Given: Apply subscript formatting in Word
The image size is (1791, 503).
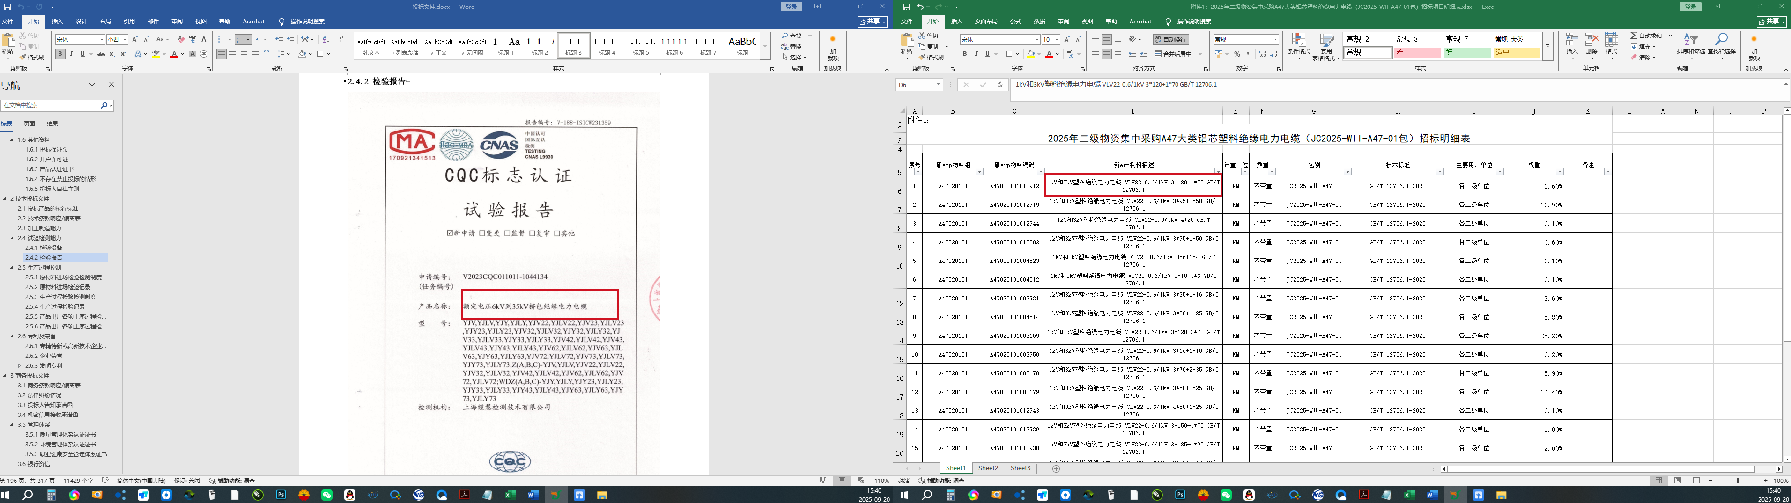Looking at the screenshot, I should [112, 54].
